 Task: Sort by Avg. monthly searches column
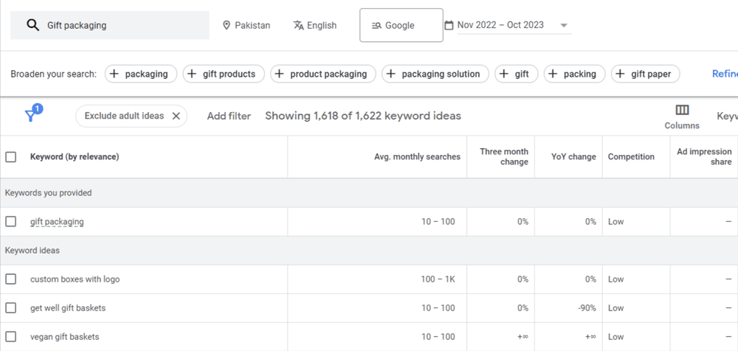417,156
